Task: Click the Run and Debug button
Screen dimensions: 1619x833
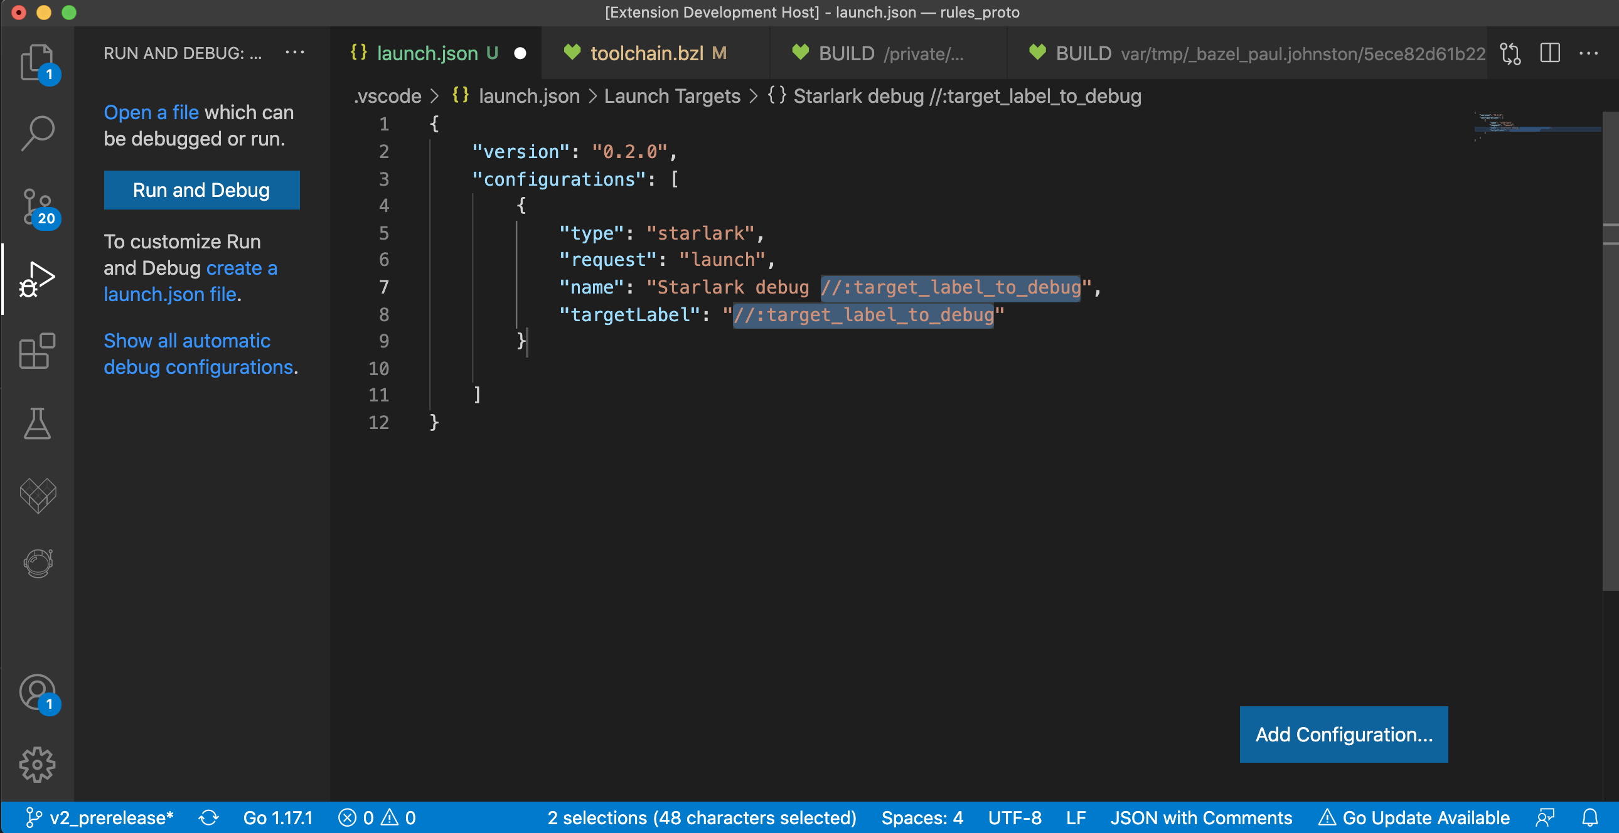Action: pos(201,189)
